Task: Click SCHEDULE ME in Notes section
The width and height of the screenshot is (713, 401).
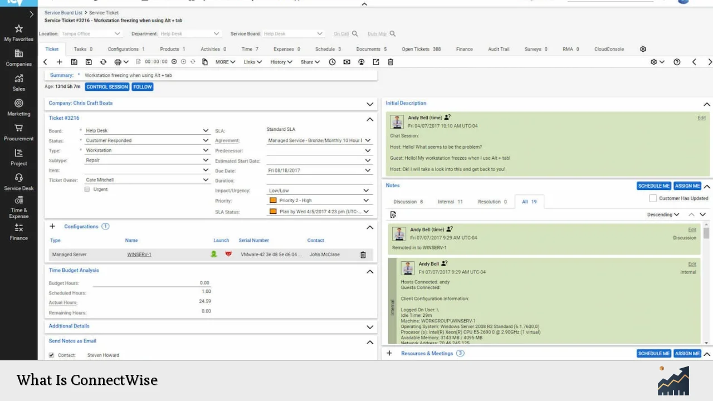Action: pos(654,186)
